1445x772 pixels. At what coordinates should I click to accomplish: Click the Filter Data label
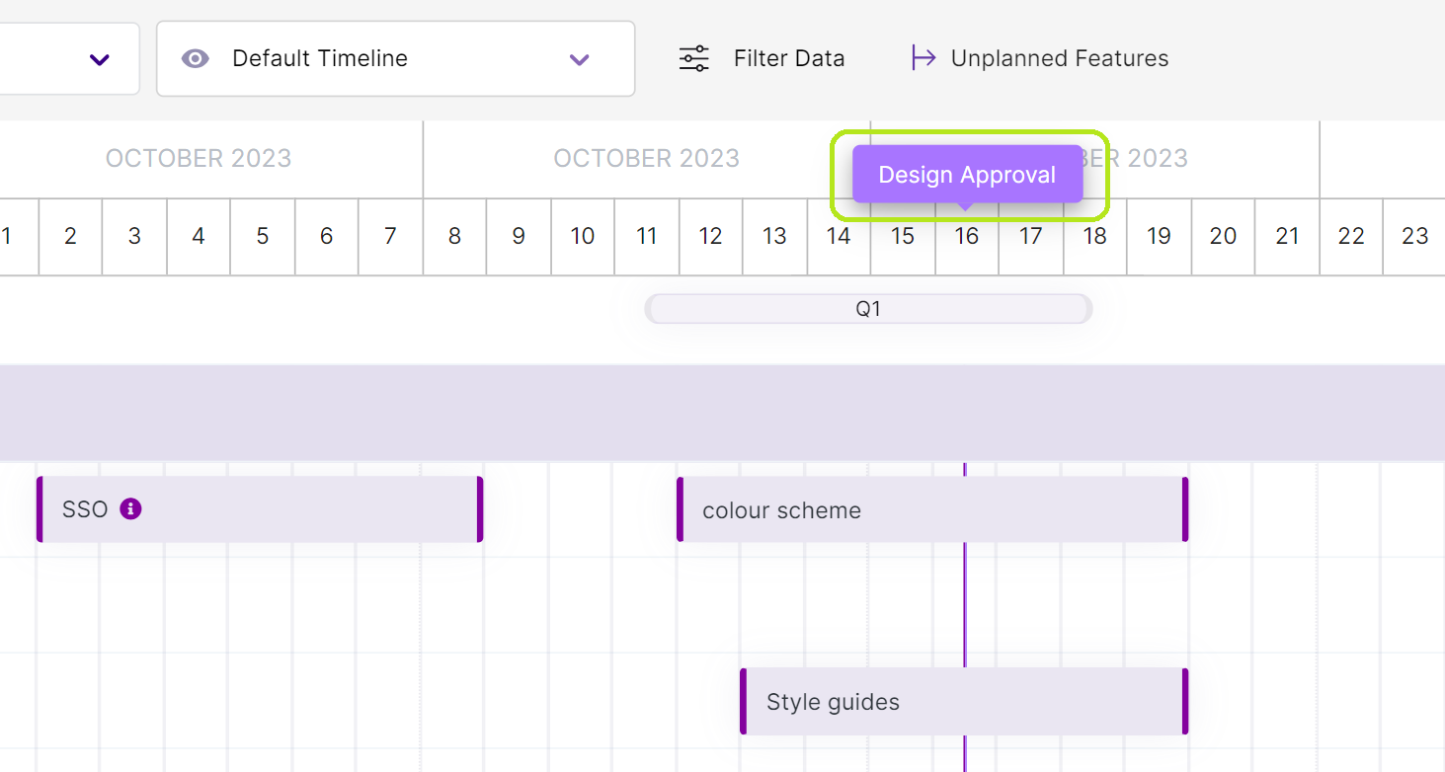[788, 58]
